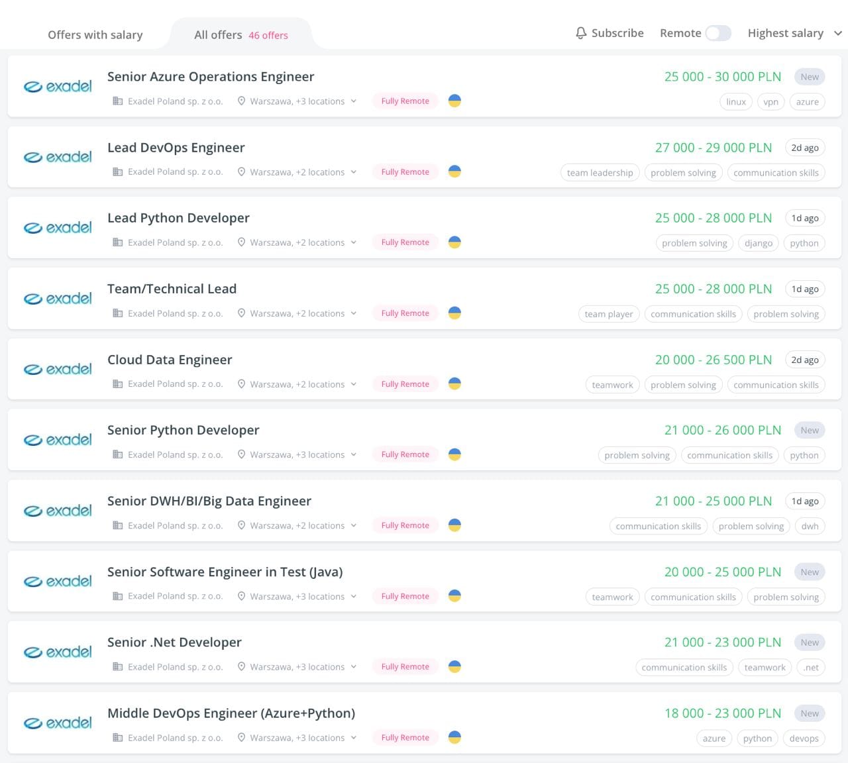Expand locations for Senior .Net Developer
This screenshot has height=763, width=848.
[354, 667]
